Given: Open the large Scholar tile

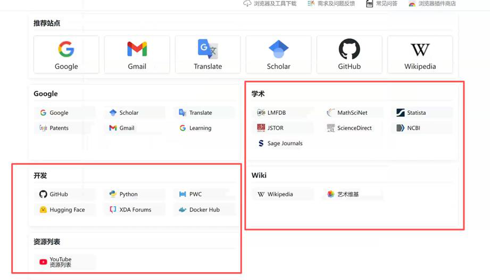Looking at the screenshot, I should [x=278, y=55].
